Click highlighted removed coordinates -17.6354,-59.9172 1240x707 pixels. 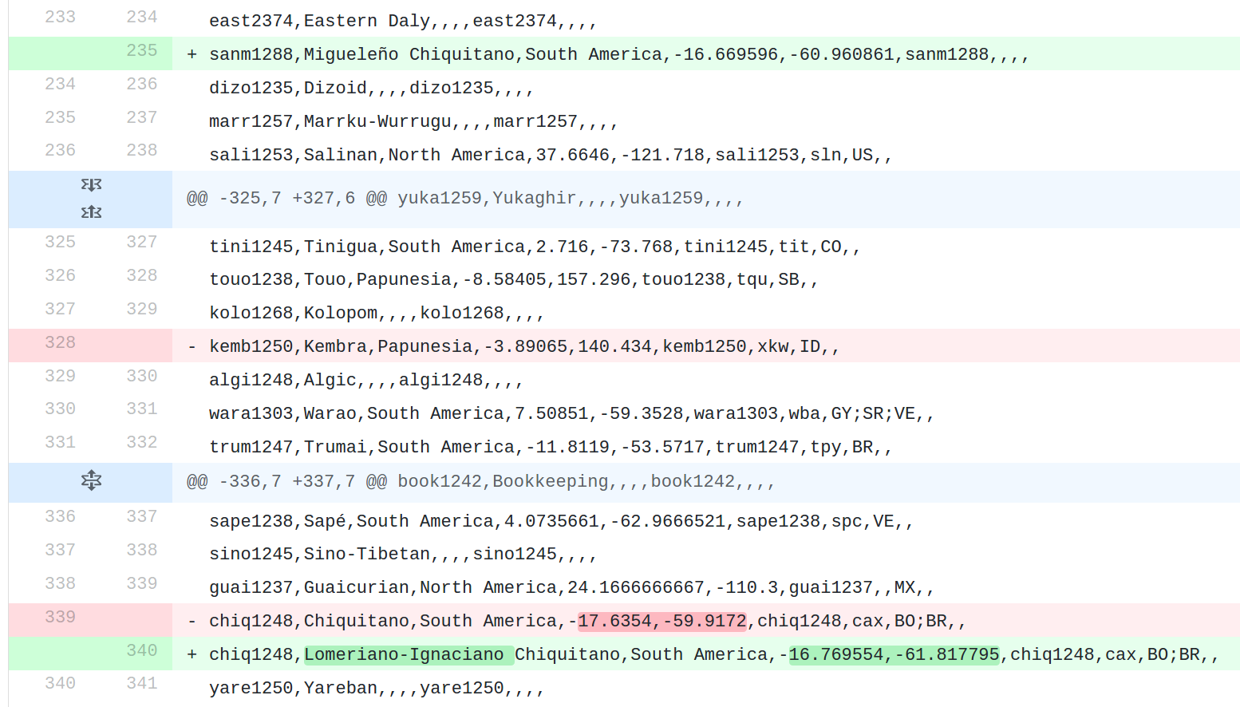point(662,621)
